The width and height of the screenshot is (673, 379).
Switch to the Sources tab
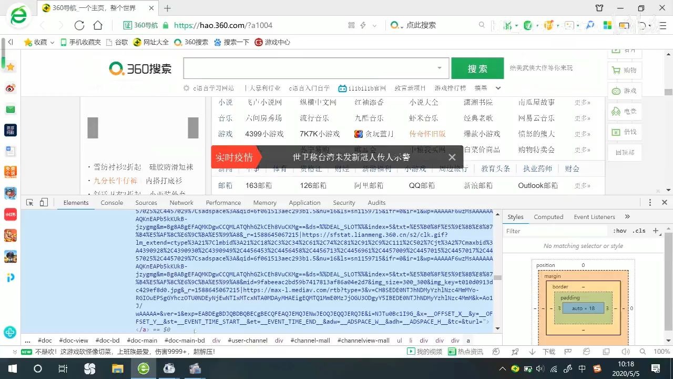pos(146,203)
